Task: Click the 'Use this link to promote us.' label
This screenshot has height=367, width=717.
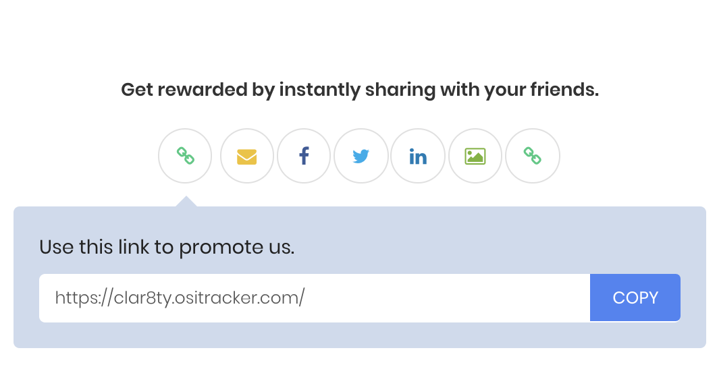Action: 167,248
